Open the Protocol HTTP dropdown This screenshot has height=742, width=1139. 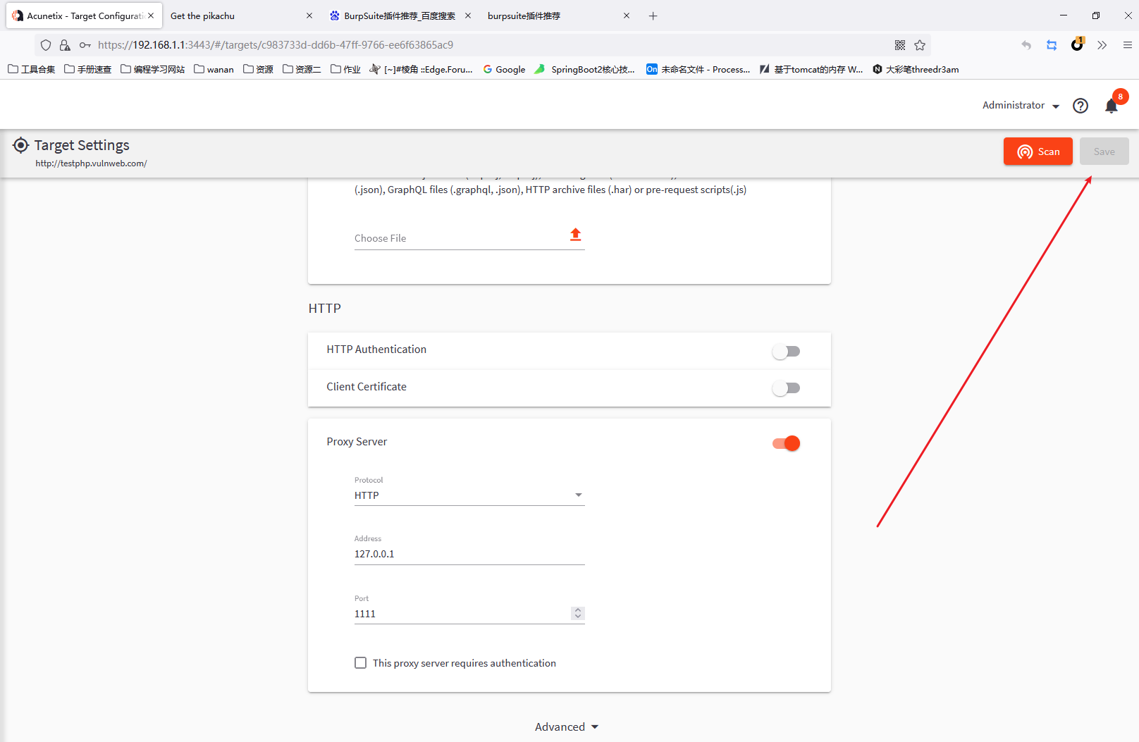pos(469,495)
